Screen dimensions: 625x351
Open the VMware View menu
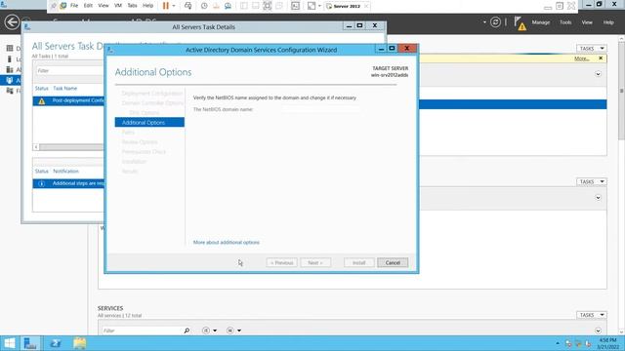[104, 6]
